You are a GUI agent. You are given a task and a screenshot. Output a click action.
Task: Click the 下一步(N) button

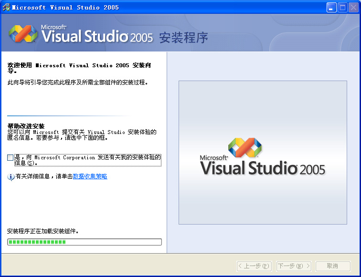[294, 266]
